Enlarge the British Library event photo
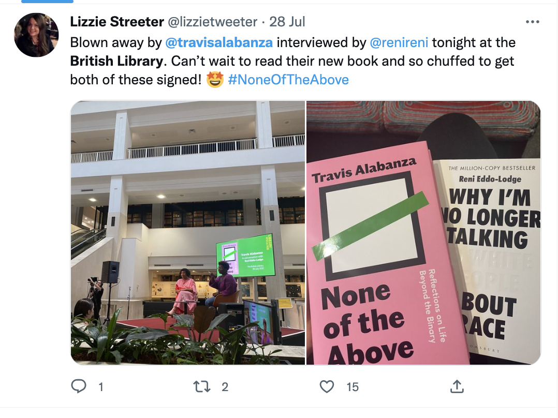This screenshot has height=418, width=558. click(x=188, y=233)
